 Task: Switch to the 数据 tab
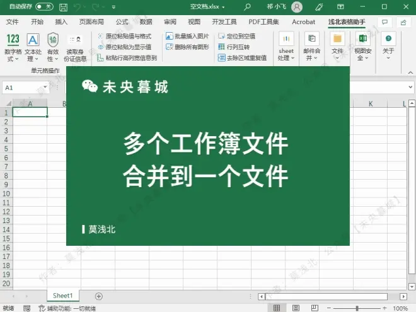coord(146,22)
